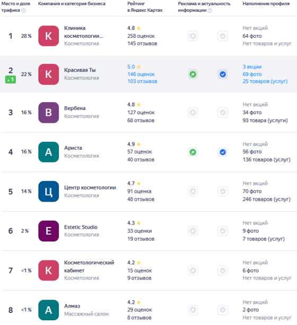Viewport: 297px width, 325px height.
Task: Click the blue verified checkmark for Ариста
Action: click(x=223, y=152)
